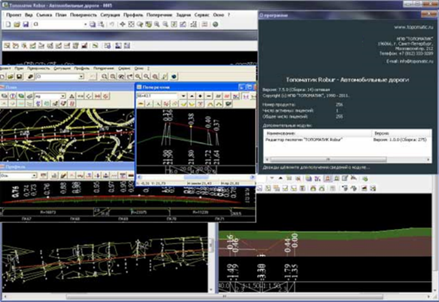Screen dimensions: 439x302
Task: Select the Pan cross-arrows tool
Action: pyautogui.click(x=122, y=25)
